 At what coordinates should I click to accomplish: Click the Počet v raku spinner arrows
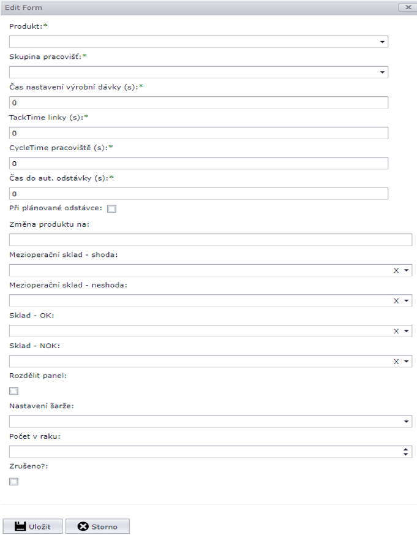(x=405, y=452)
